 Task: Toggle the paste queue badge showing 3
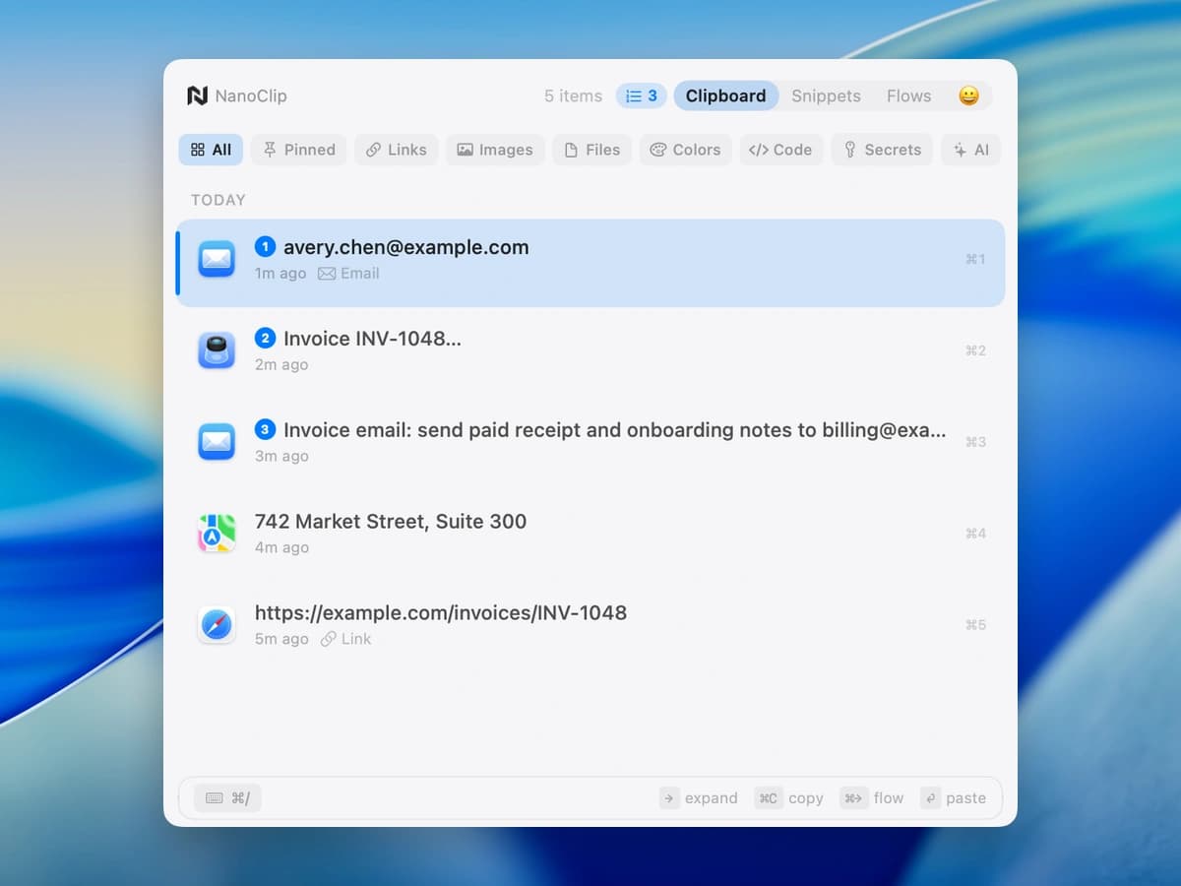click(x=642, y=95)
